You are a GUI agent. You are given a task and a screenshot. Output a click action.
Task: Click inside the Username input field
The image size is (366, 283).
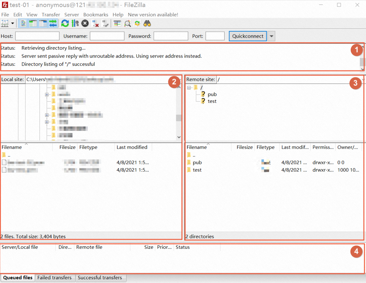pyautogui.click(x=108, y=36)
